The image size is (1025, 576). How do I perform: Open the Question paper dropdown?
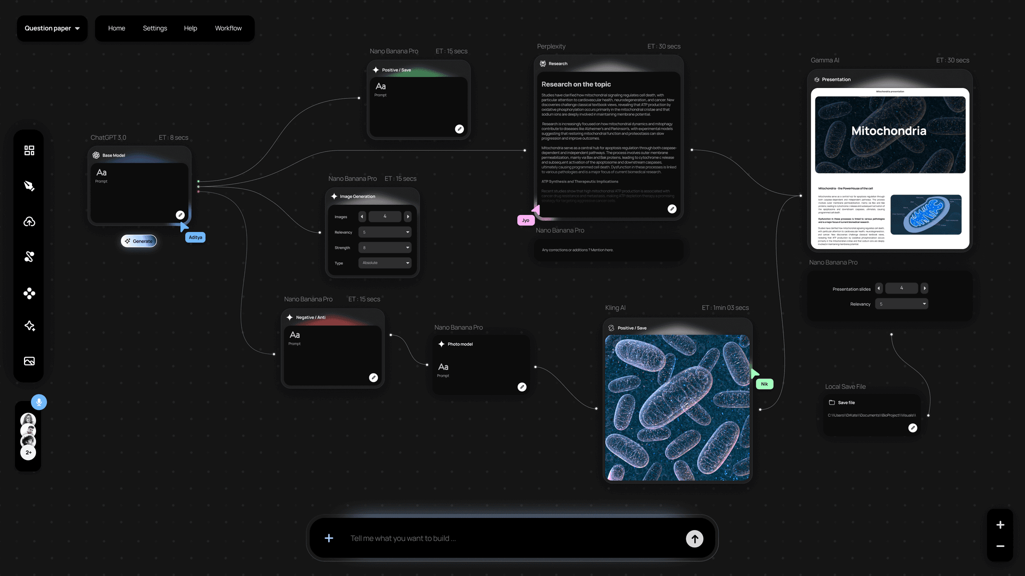52,28
